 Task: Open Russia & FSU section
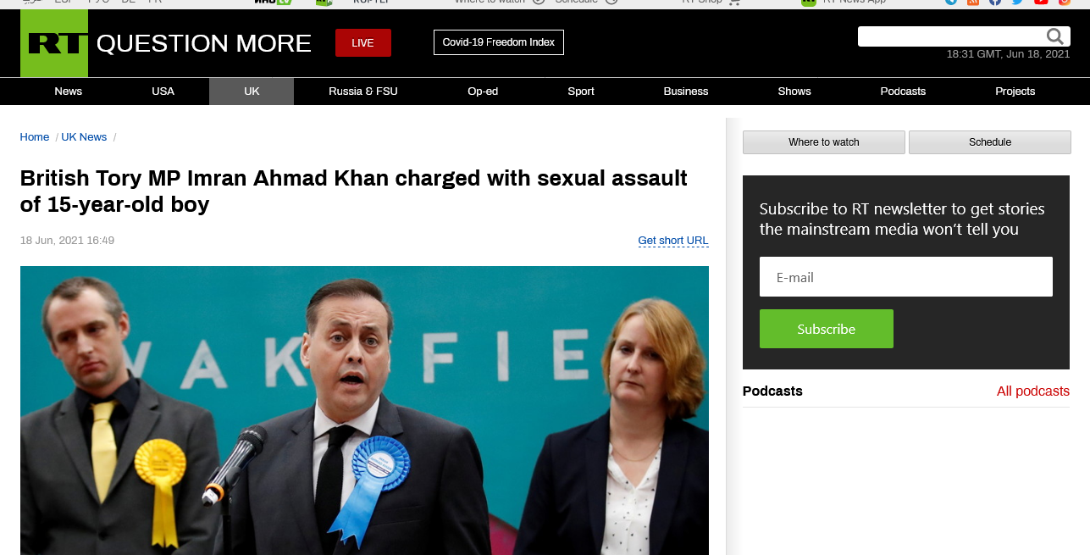[x=363, y=92]
